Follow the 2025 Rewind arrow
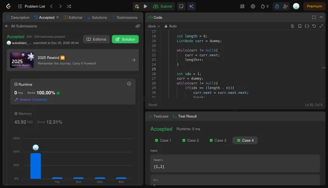This screenshot has width=328, height=188. coord(134,60)
